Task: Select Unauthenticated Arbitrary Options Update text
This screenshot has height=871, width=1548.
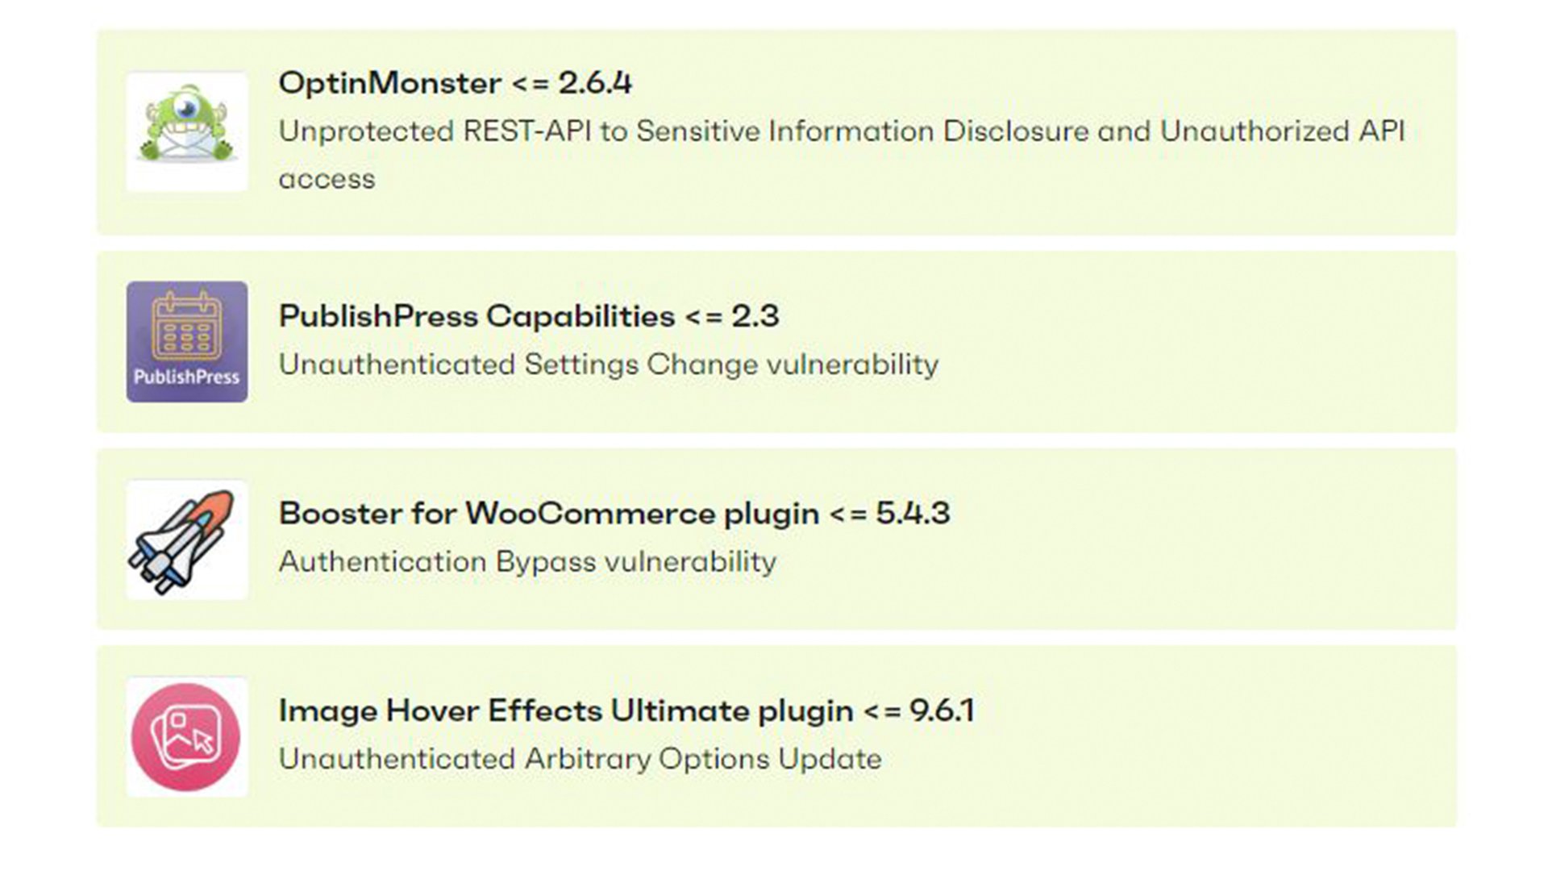Action: (x=580, y=759)
